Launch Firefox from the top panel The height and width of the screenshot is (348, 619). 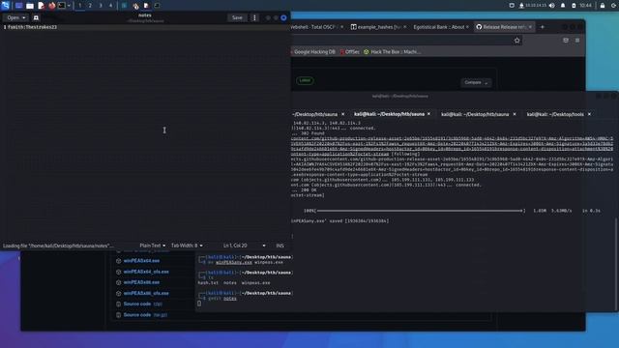[x=51, y=6]
